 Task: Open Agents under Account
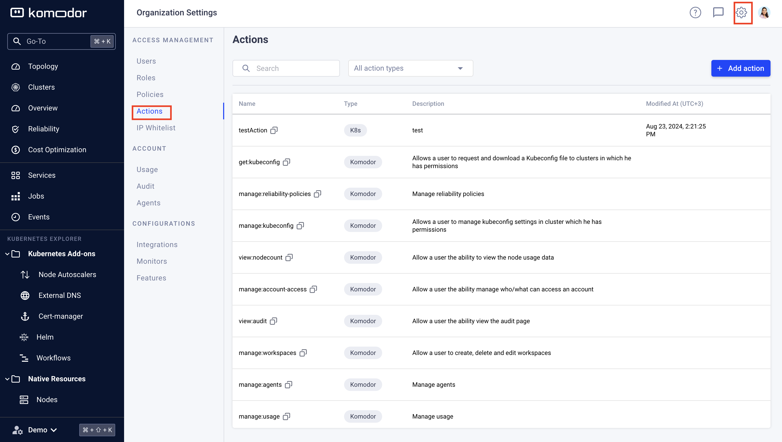pos(148,203)
